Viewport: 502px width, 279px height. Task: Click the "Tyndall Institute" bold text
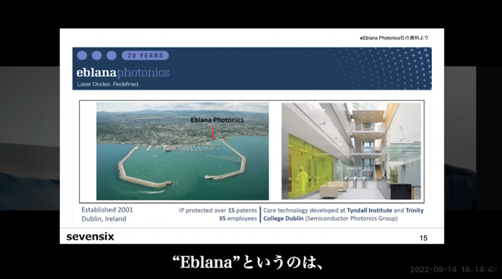(370, 210)
